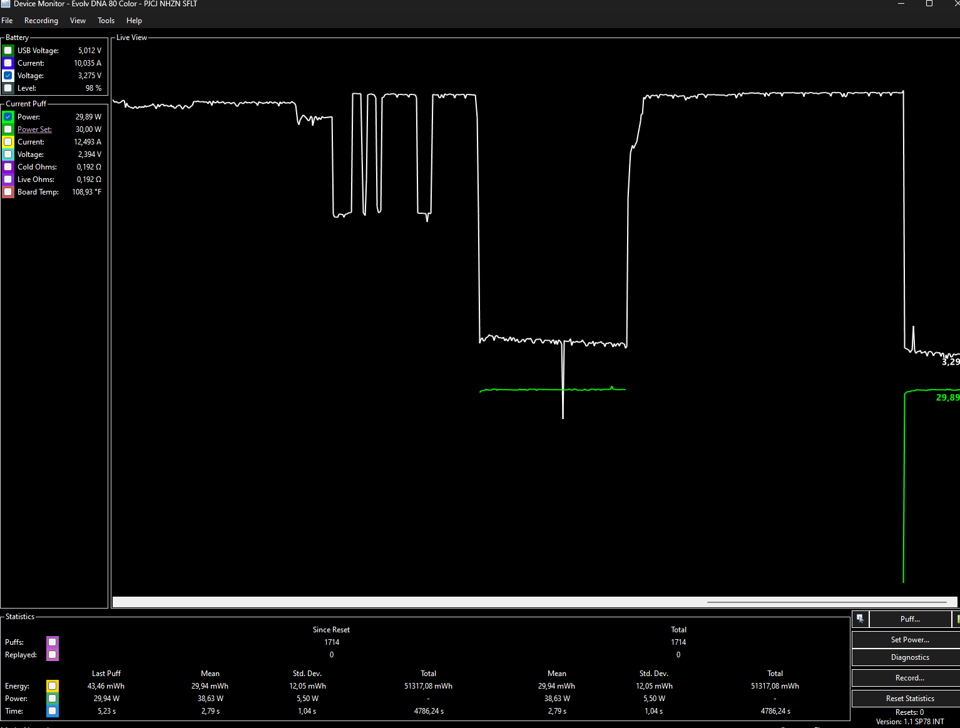
Task: Click the Diagnostics button
Action: (x=910, y=657)
